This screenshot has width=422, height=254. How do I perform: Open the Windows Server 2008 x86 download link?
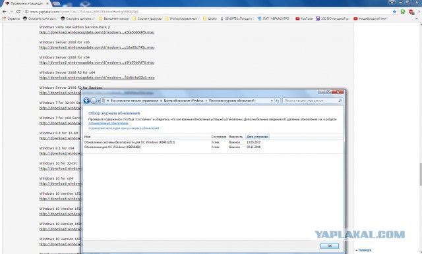click(97, 47)
